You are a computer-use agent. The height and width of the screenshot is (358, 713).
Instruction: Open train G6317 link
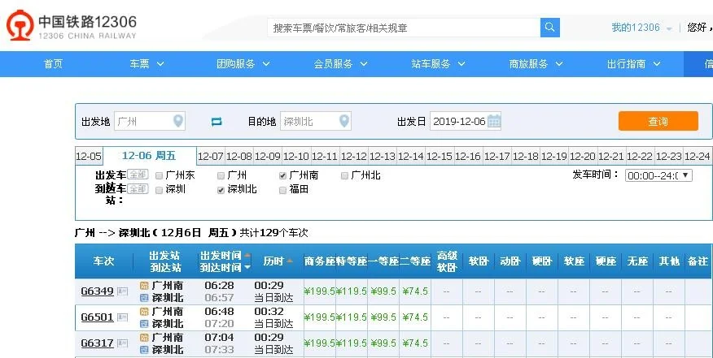(x=98, y=343)
